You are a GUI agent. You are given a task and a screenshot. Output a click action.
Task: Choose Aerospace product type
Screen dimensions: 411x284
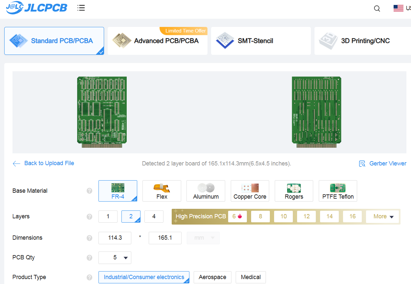tap(212, 277)
